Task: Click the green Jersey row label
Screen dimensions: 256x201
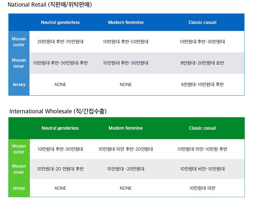Action: point(19,188)
